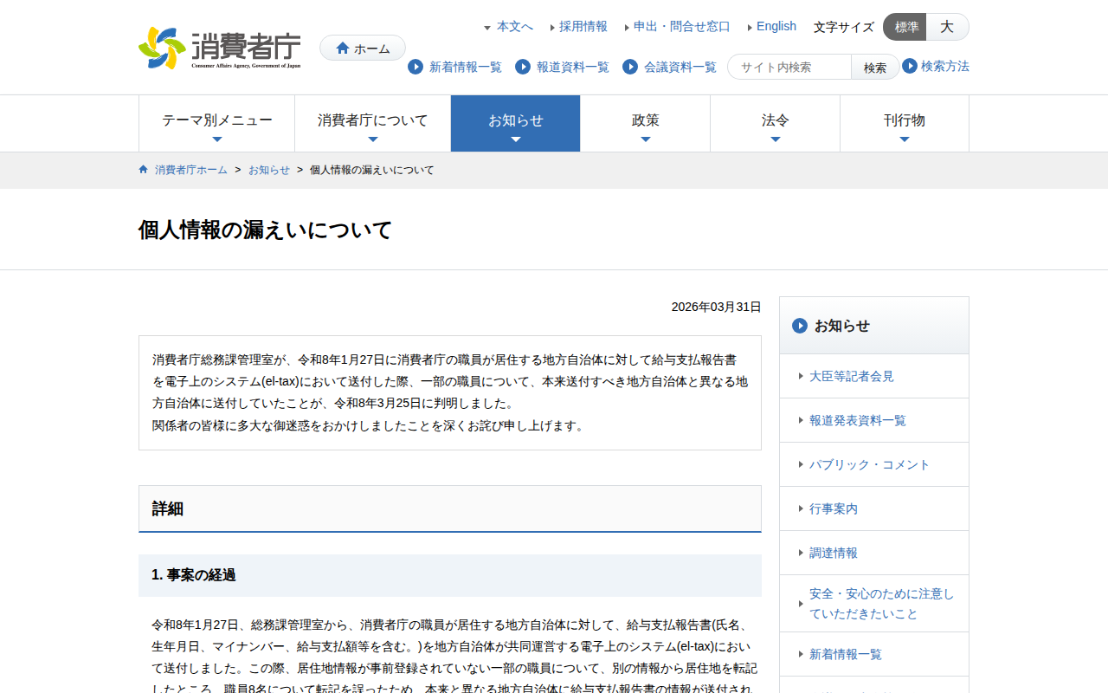Screen dimensions: 1108x693
Task: Switch the site language to English
Action: click(775, 26)
